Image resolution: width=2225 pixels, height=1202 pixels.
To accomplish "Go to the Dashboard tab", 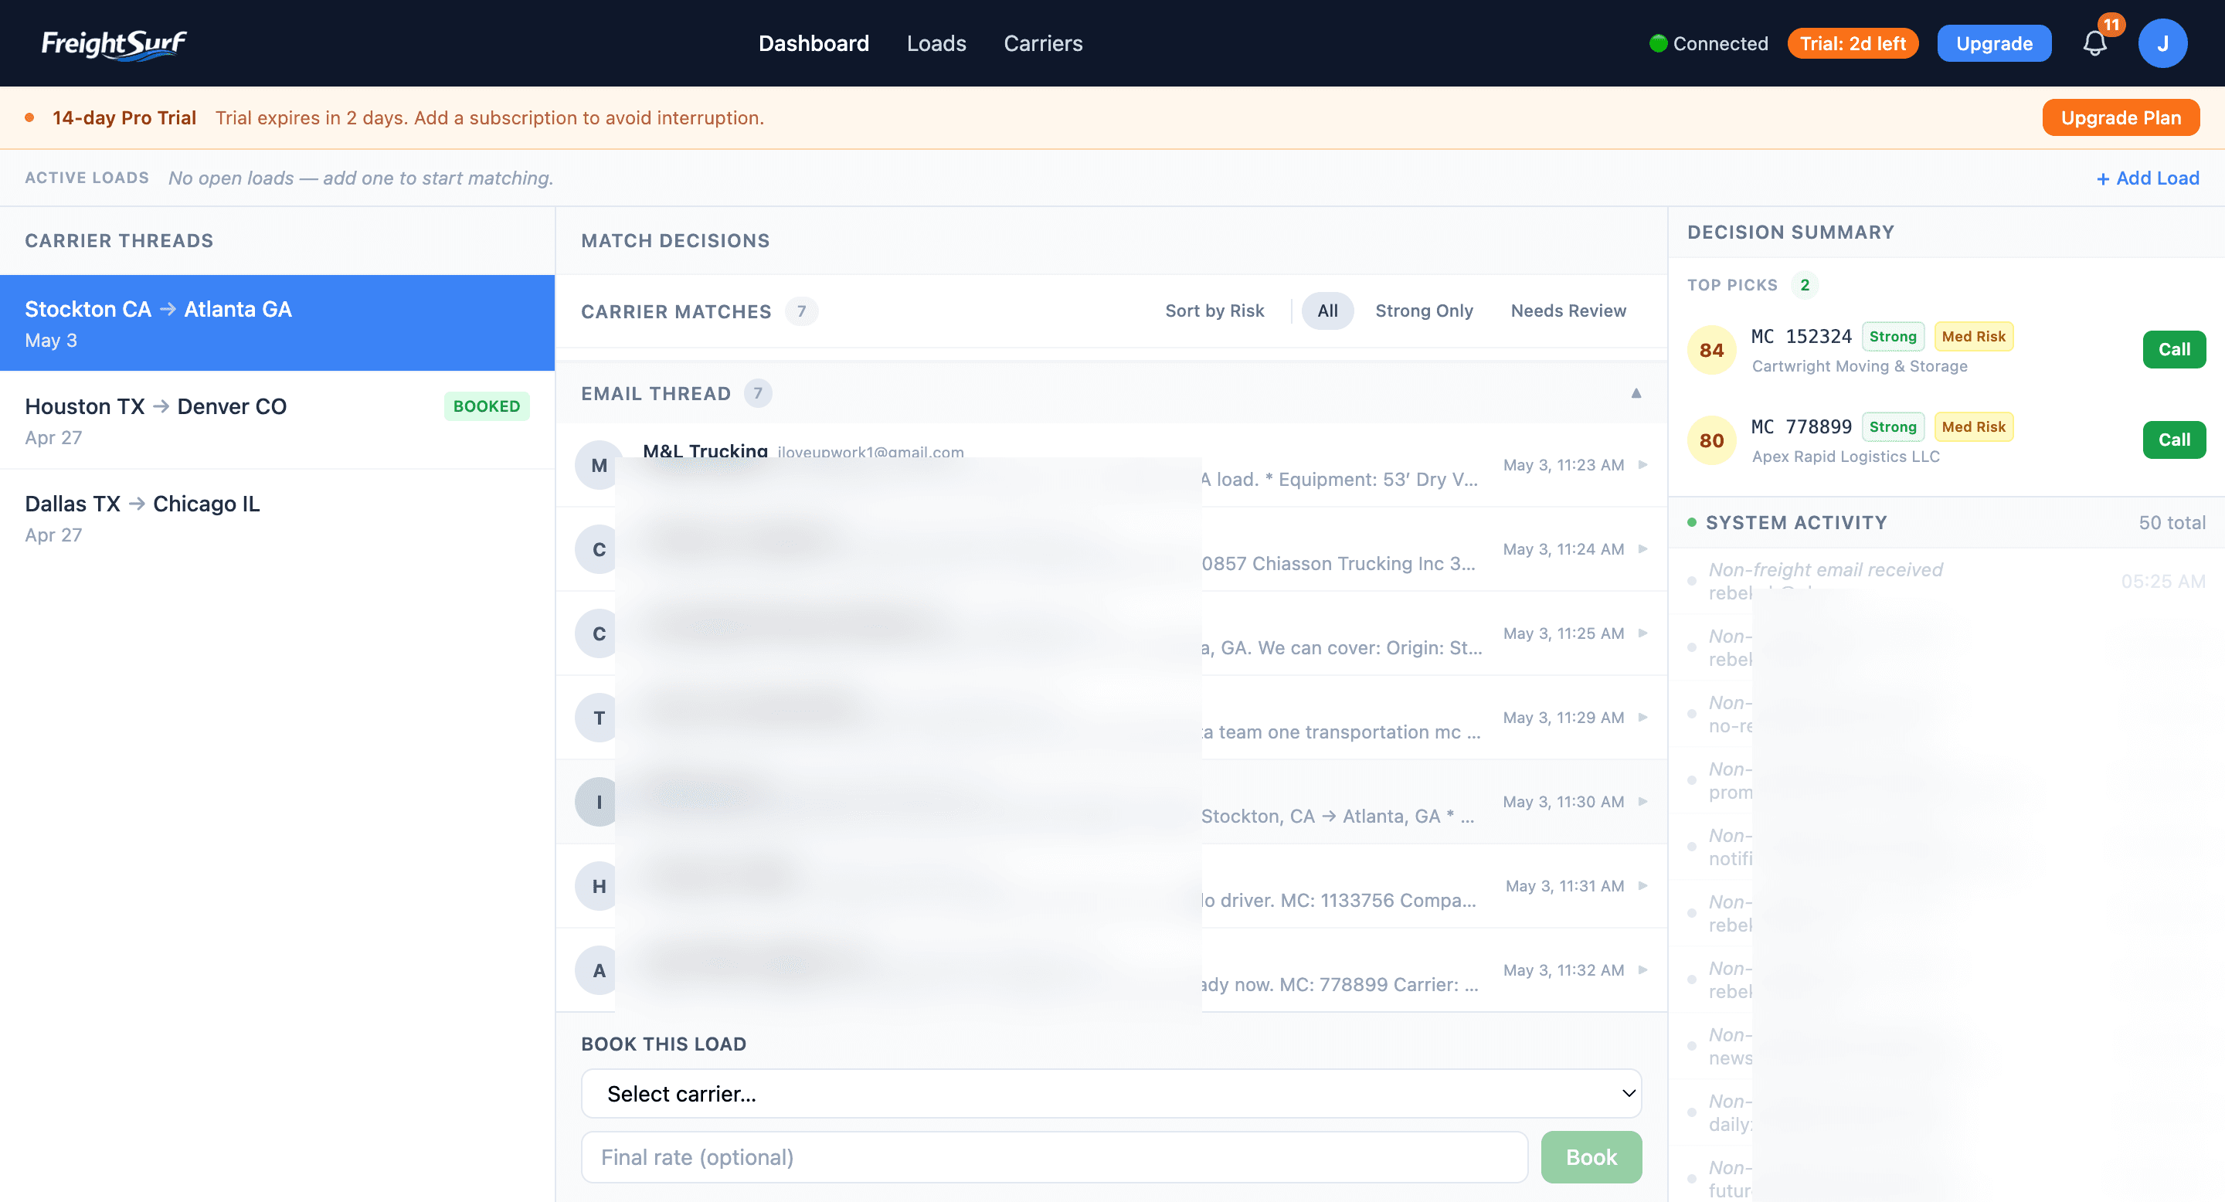I will 814,43.
